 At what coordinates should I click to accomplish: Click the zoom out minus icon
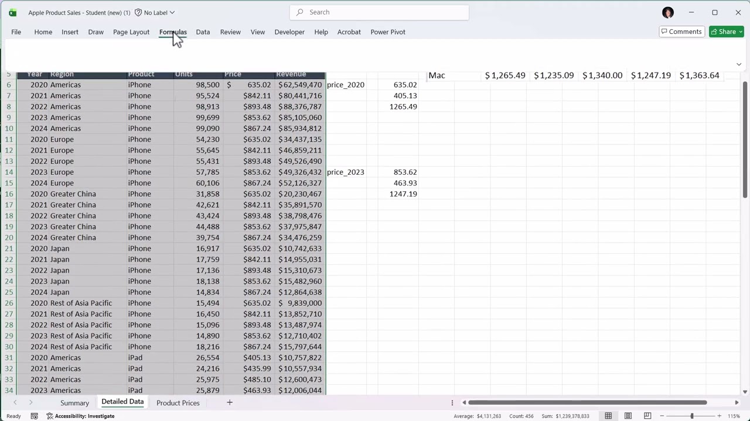coord(662,416)
